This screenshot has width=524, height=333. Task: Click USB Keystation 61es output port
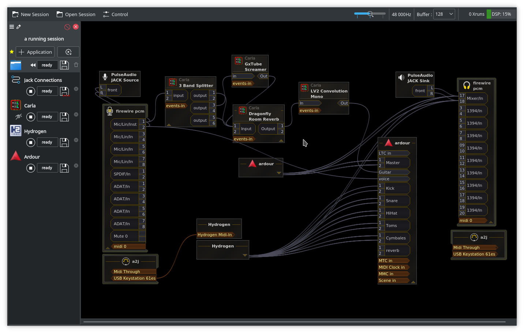(x=134, y=278)
